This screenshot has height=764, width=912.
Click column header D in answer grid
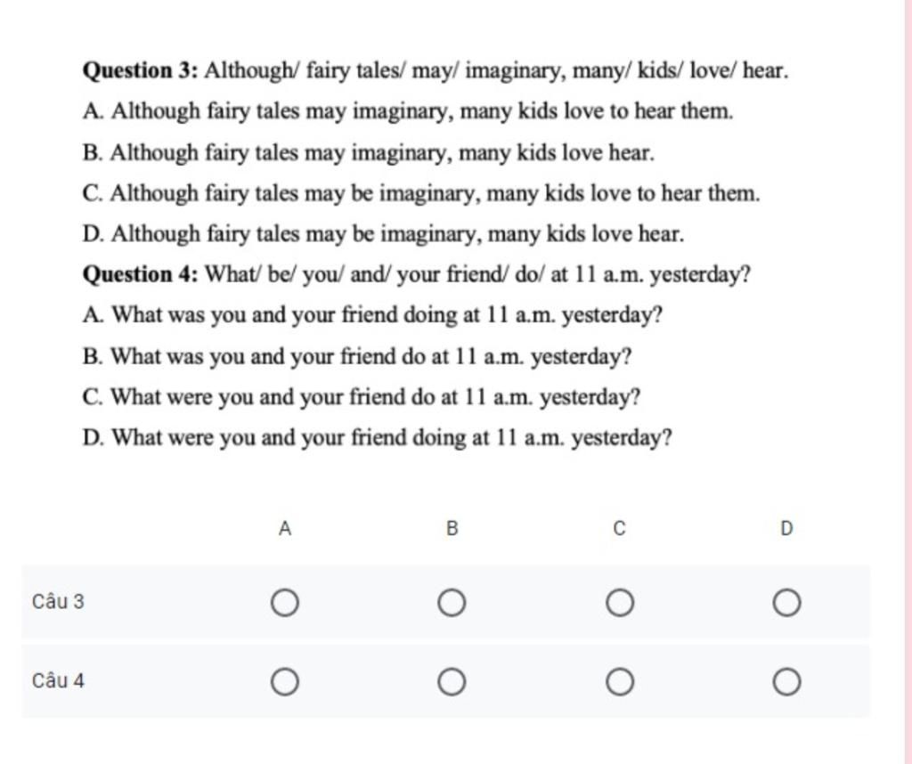click(x=786, y=529)
